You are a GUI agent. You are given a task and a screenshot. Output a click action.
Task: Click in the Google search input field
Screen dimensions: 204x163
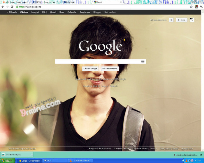(98, 61)
